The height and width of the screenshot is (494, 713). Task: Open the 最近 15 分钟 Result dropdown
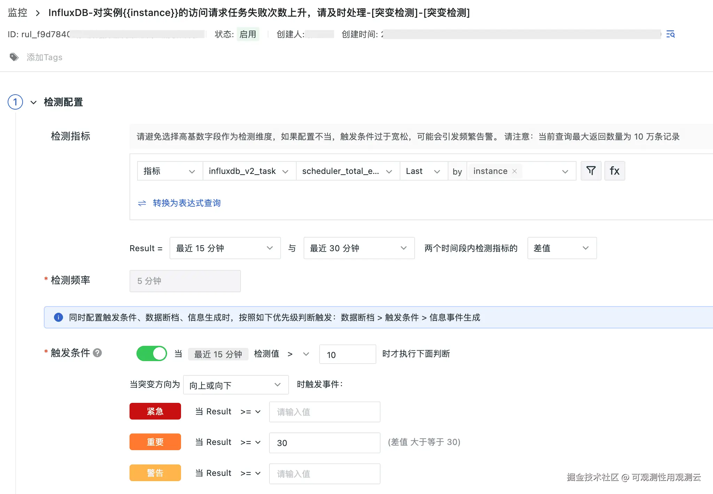225,248
